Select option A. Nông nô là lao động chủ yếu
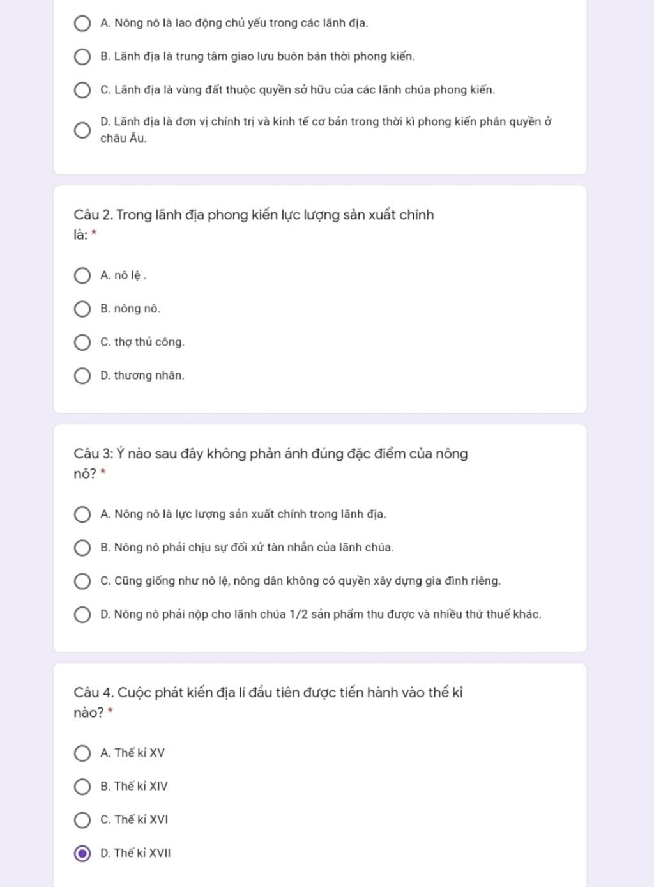The image size is (654, 887). coord(82,24)
